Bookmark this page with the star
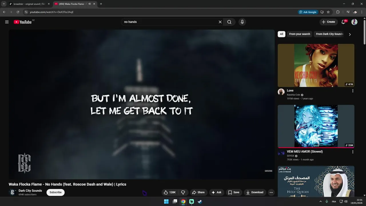 pos(328,12)
